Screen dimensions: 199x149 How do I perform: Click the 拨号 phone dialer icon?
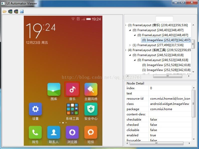(35, 132)
